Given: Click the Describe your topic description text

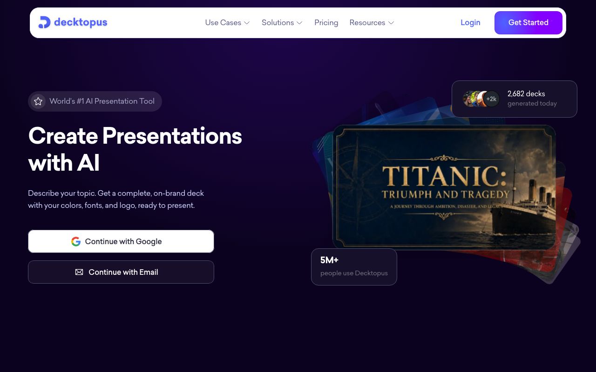Looking at the screenshot, I should click(x=116, y=199).
